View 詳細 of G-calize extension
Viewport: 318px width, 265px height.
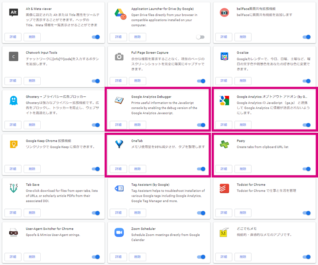click(x=224, y=81)
